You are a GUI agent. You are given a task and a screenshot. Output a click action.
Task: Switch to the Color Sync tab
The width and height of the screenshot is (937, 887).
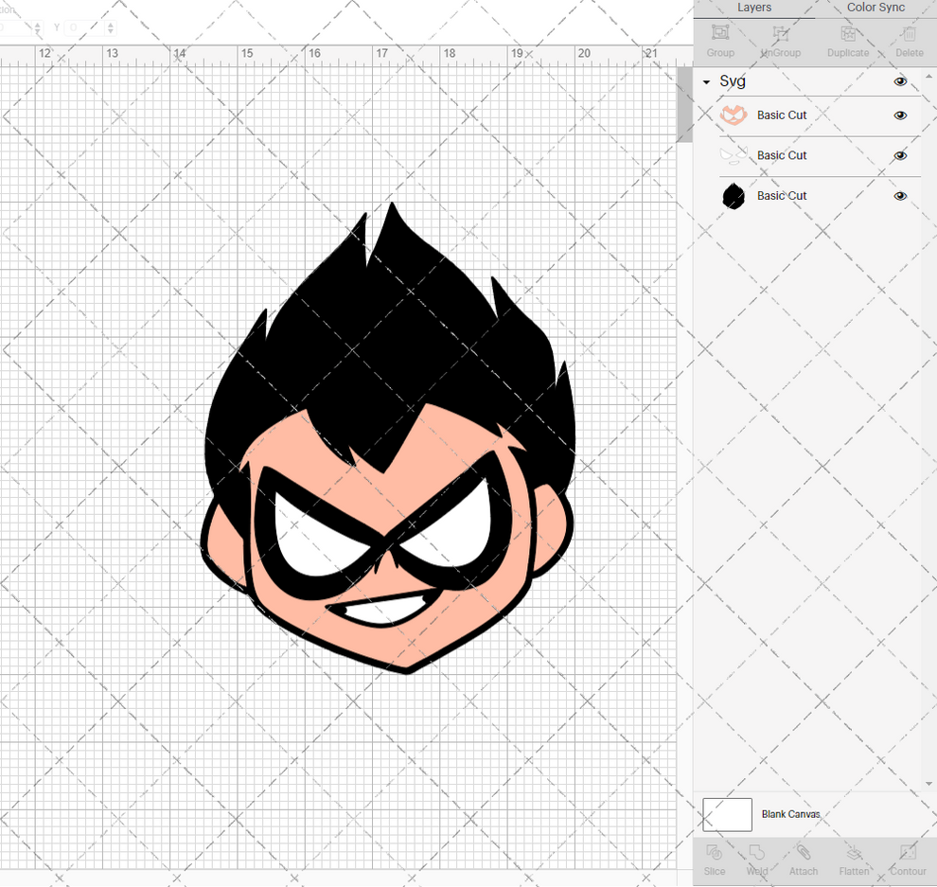[x=875, y=8]
